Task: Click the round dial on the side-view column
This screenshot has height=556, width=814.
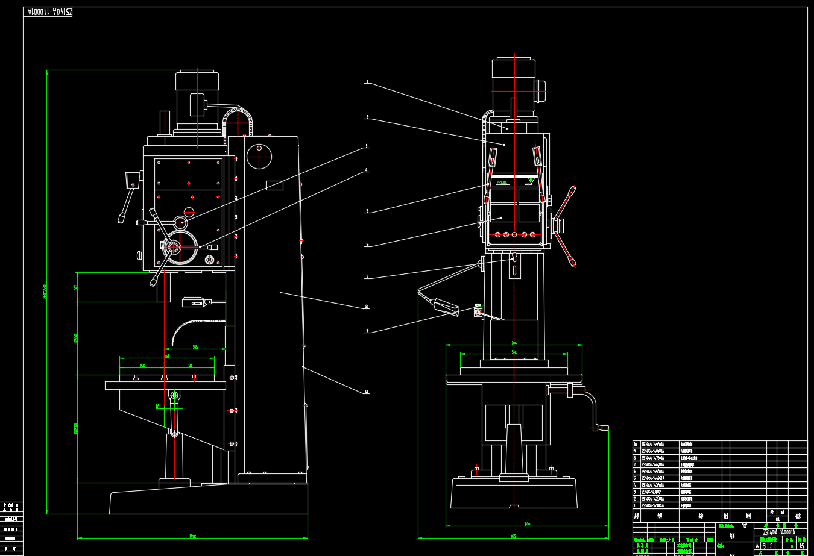Action: [259, 157]
